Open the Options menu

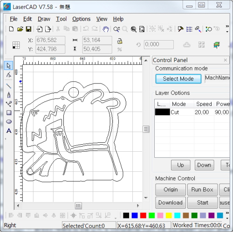(x=81, y=19)
